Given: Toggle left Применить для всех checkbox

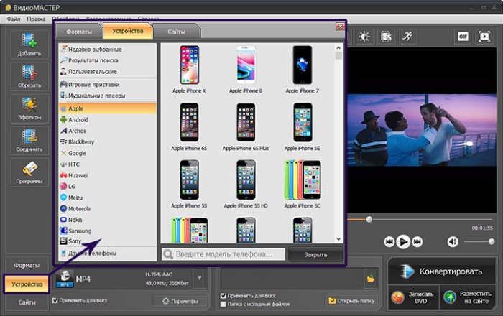Looking at the screenshot, I should pyautogui.click(x=55, y=300).
